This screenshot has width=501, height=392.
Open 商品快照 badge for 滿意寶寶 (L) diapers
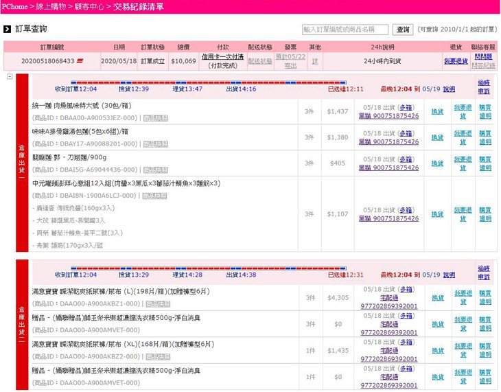pos(158,303)
